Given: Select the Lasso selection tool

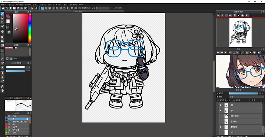Looking at the screenshot, I should coord(2,55).
